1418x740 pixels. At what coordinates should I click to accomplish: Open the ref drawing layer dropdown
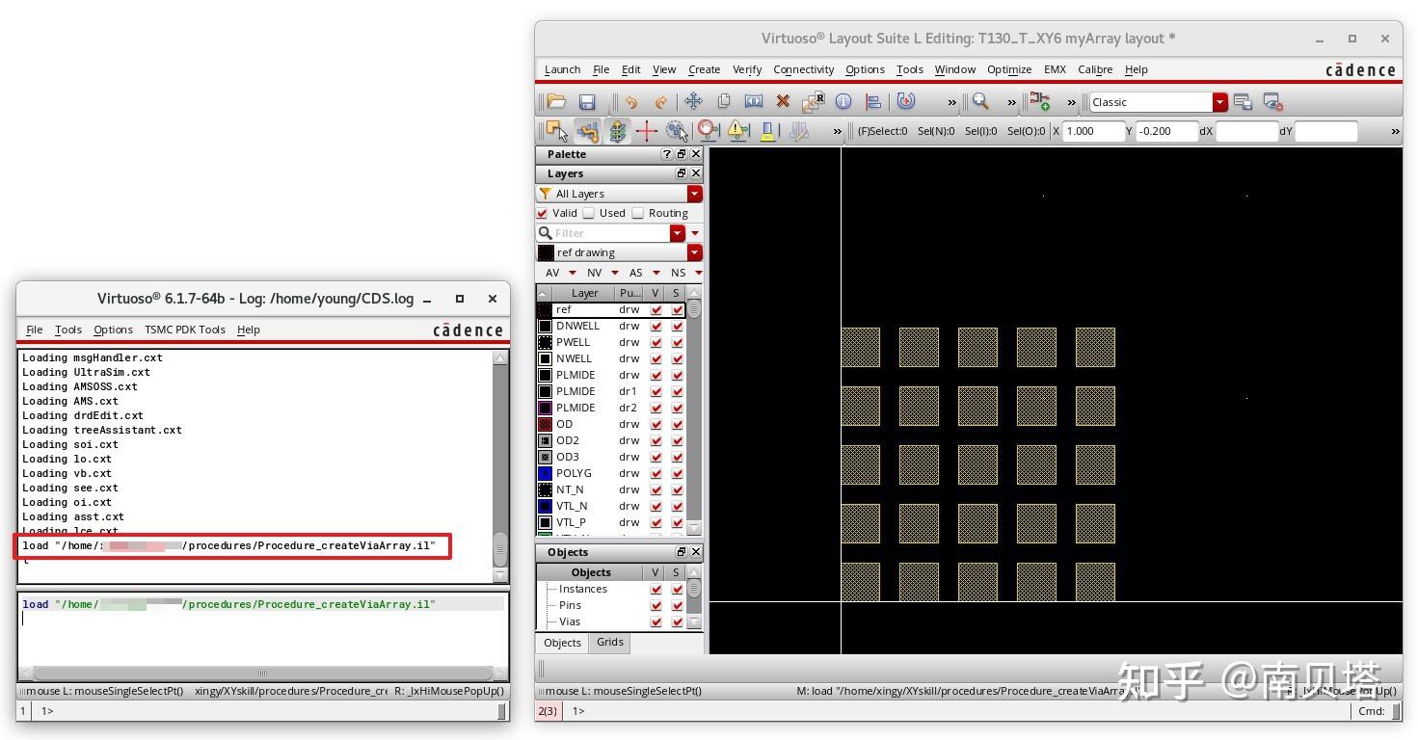[x=694, y=252]
